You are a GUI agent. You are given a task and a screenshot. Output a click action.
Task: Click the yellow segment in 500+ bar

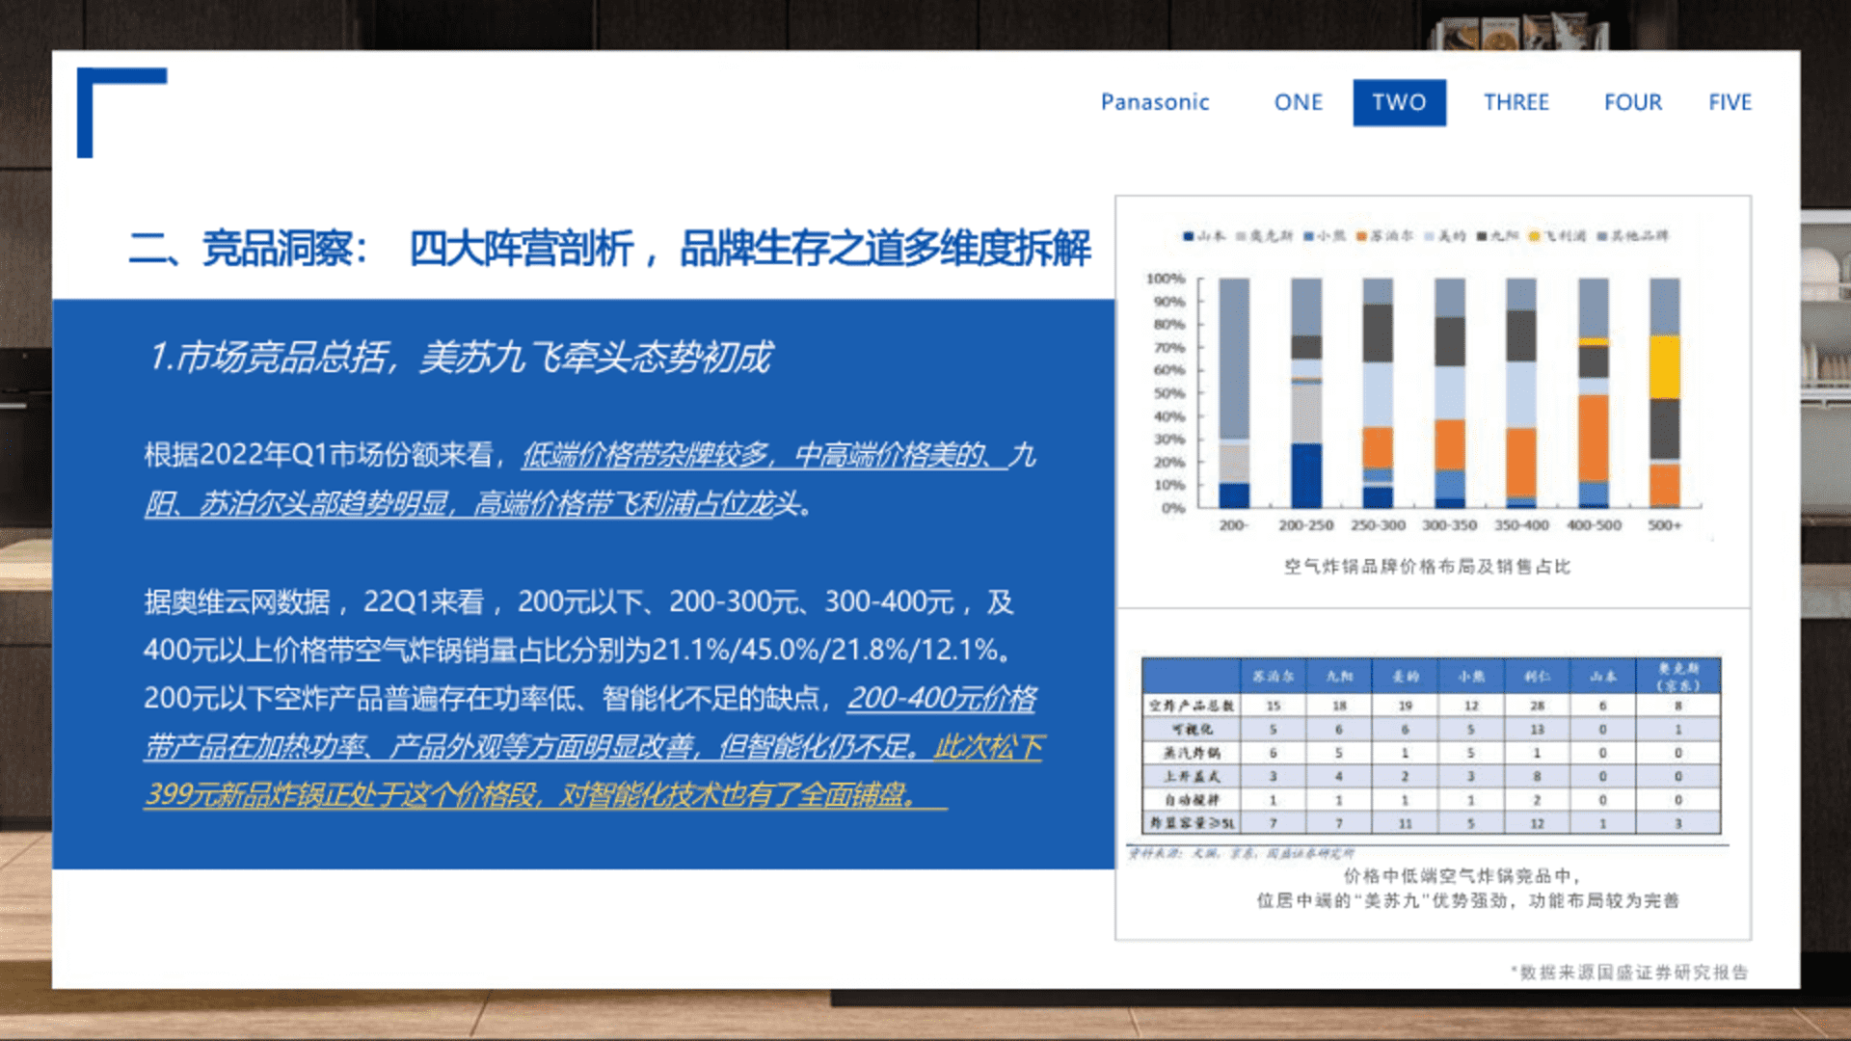pyautogui.click(x=1665, y=367)
